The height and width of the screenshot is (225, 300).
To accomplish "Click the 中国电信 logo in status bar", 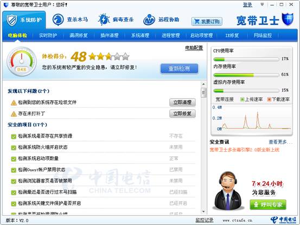I will pos(283,220).
